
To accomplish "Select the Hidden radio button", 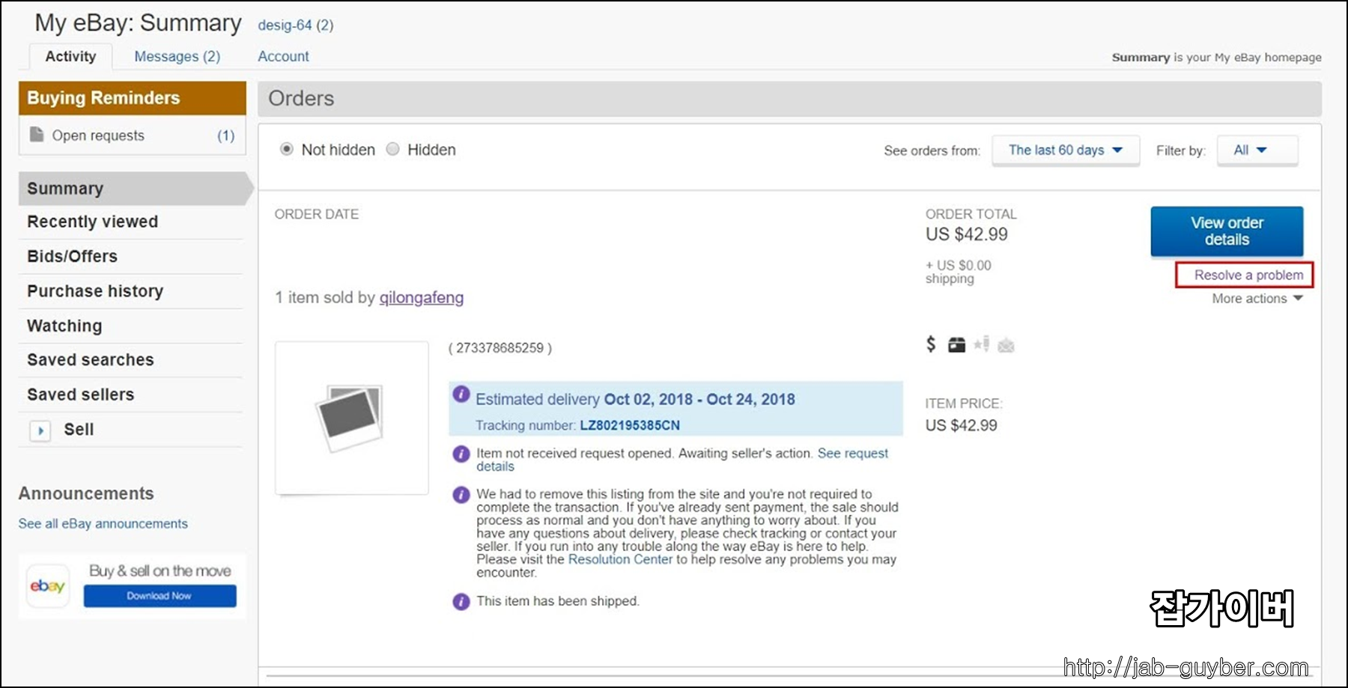I will coord(392,149).
